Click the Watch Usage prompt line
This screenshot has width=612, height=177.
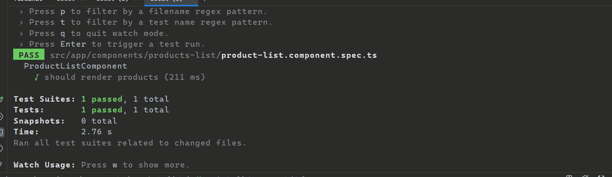pyautogui.click(x=101, y=165)
